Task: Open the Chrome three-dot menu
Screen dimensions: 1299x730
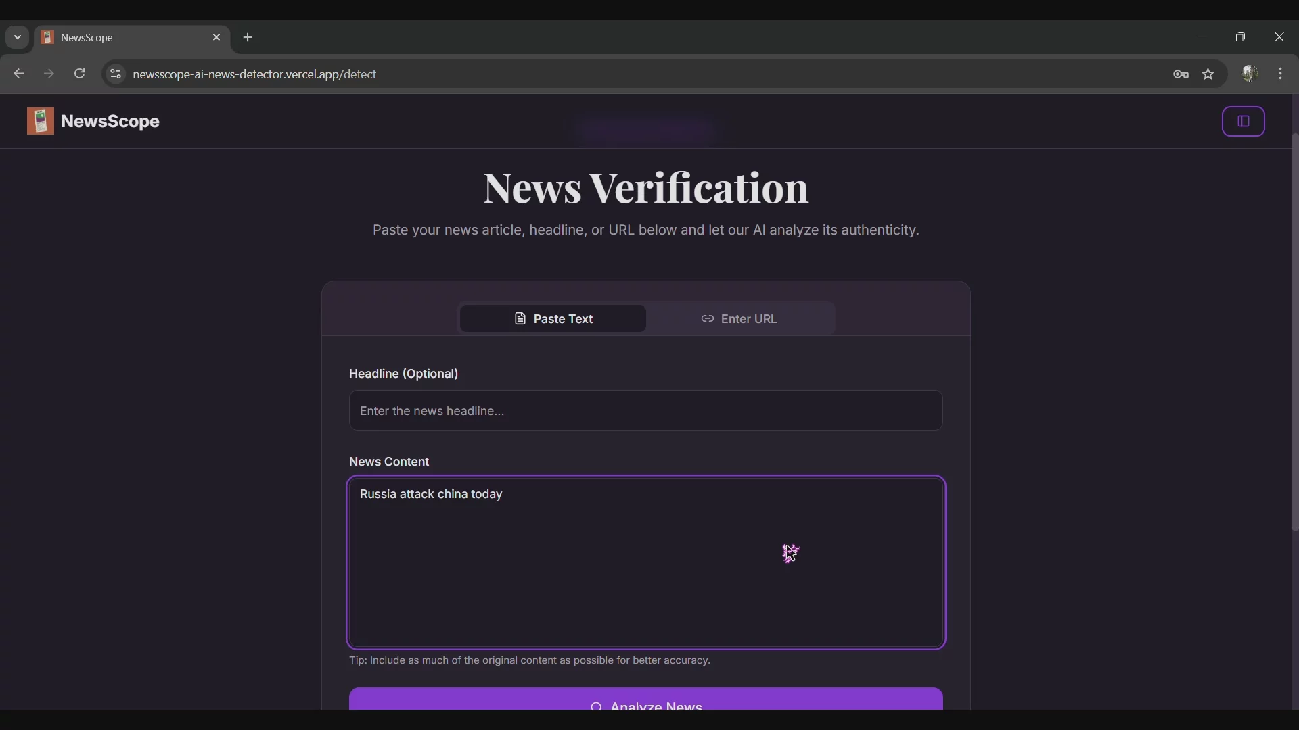Action: point(1281,74)
